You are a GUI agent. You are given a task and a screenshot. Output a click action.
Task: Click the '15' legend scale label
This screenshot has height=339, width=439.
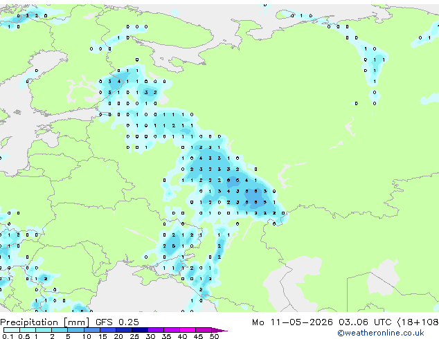pos(102,336)
